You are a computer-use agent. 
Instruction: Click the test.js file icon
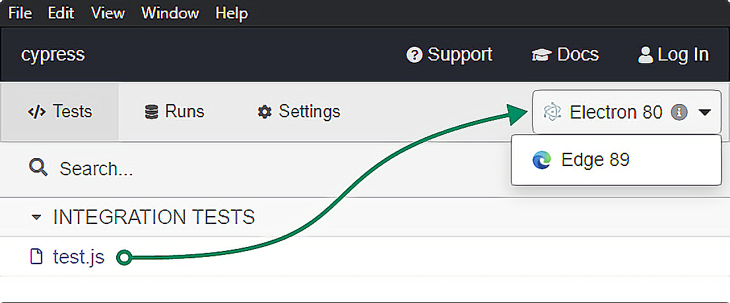[38, 257]
